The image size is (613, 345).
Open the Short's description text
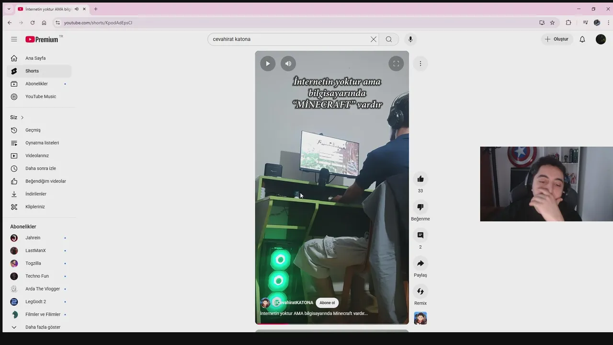[x=314, y=313]
